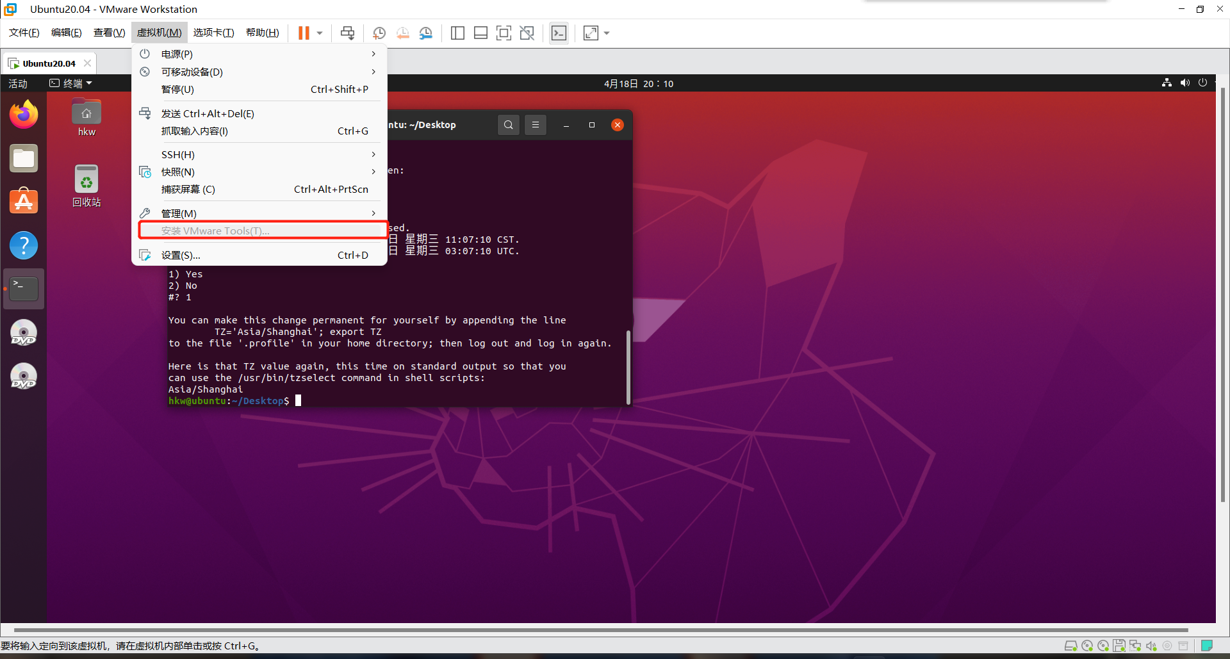Click the full screen mode icon
Screen dimensions: 1230x659
pos(504,33)
